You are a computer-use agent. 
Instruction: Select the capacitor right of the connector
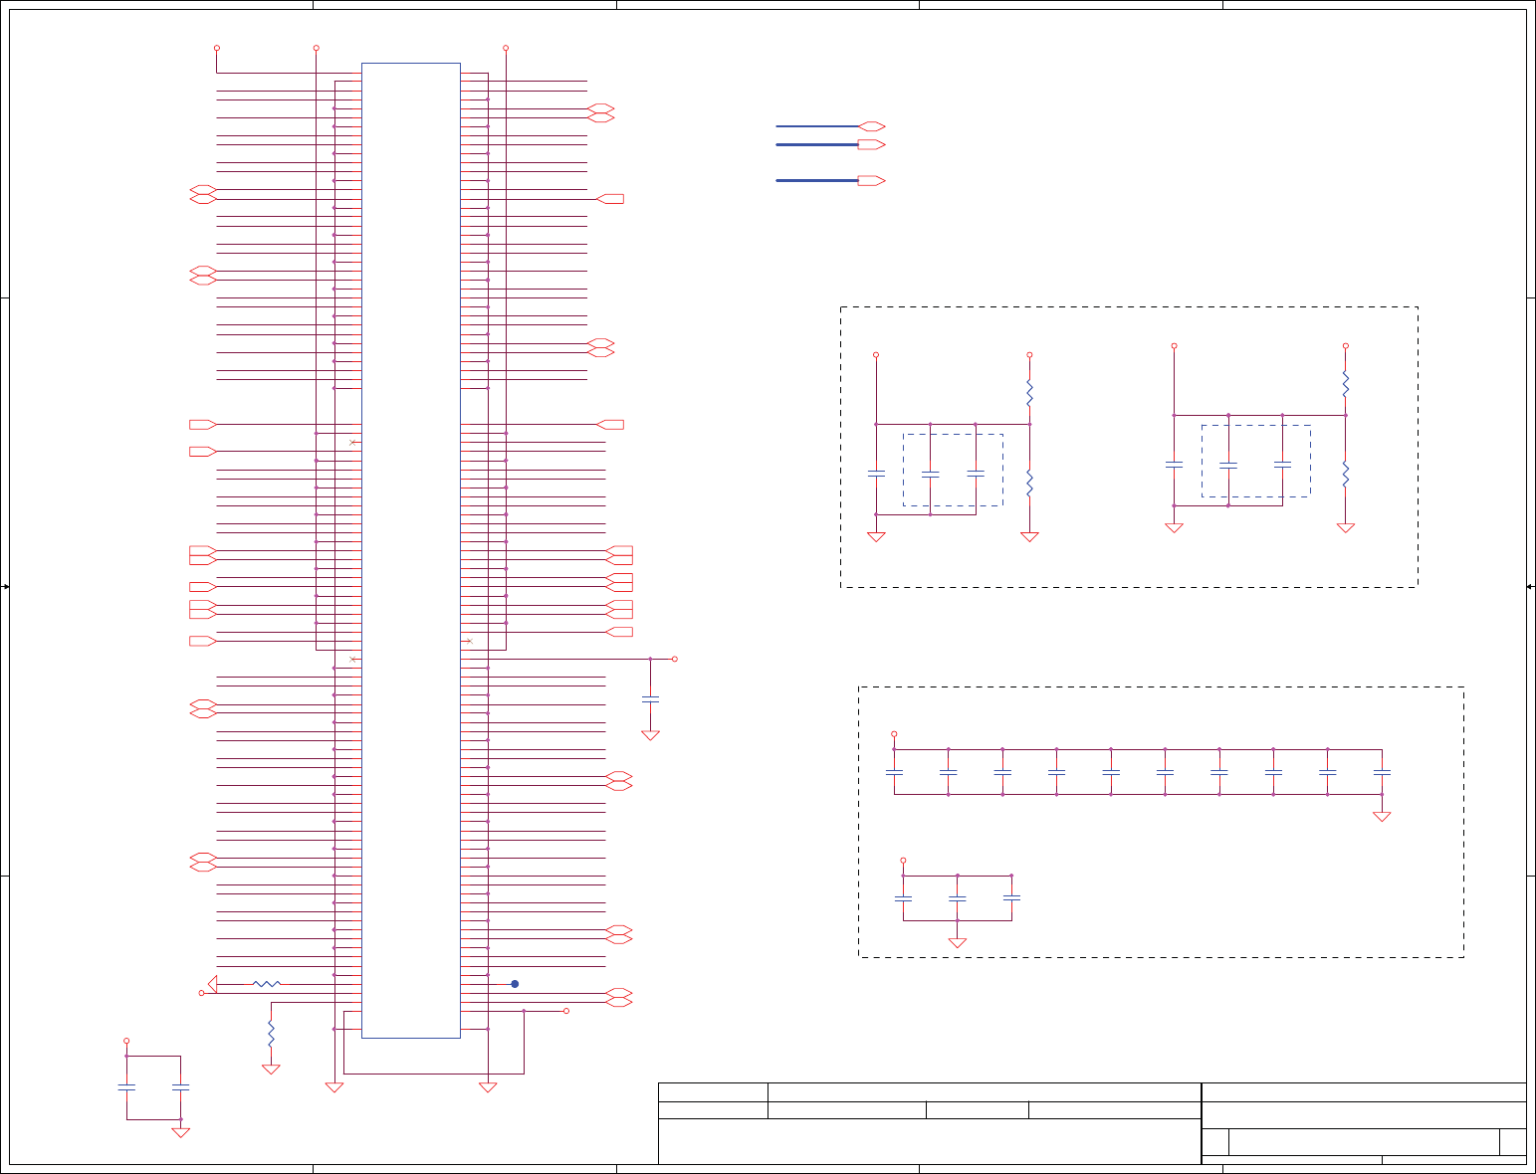point(650,699)
